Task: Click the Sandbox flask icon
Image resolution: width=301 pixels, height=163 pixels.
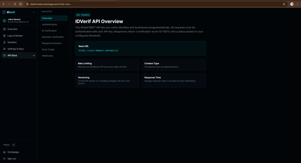Action: coord(4,42)
